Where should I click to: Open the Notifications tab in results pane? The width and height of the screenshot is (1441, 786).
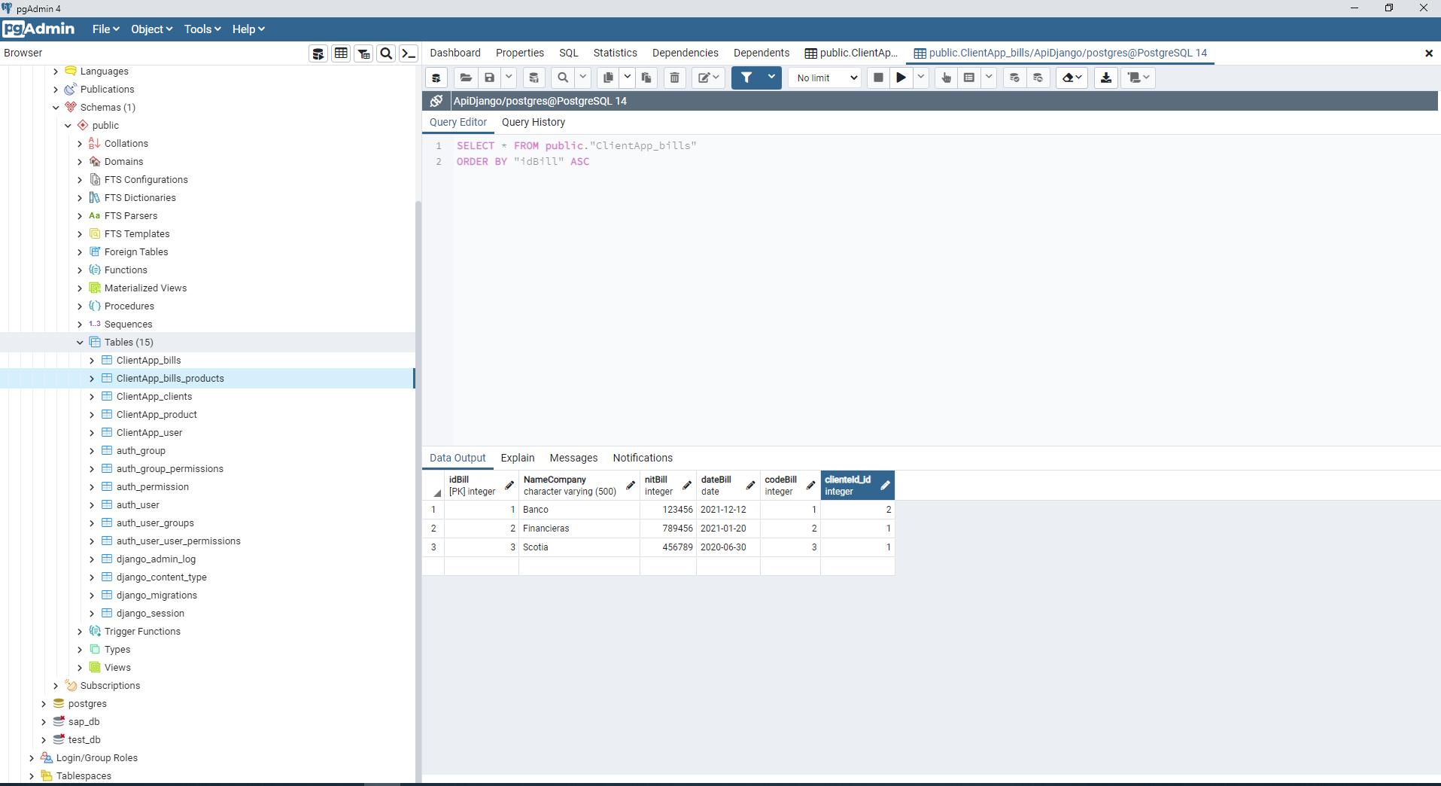[643, 458]
